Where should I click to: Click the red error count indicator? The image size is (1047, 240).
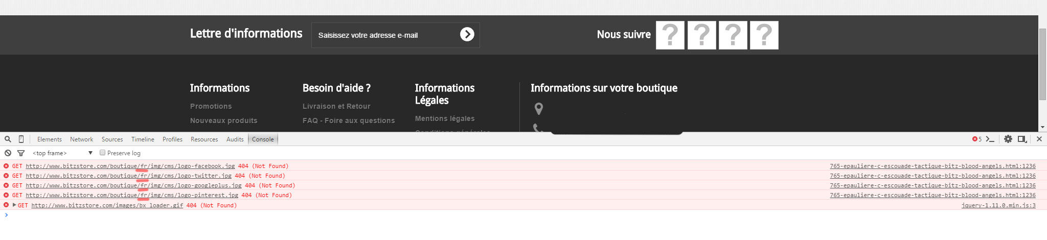pyautogui.click(x=976, y=139)
